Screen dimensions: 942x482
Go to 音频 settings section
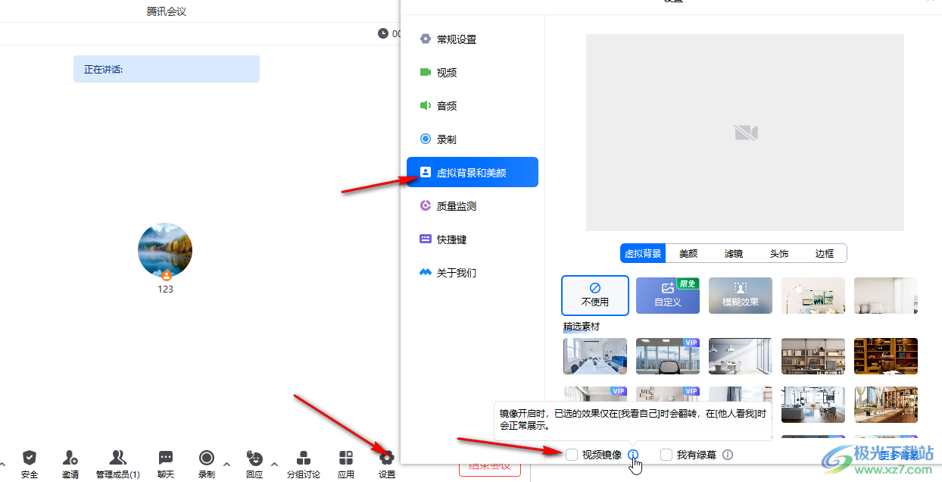473,106
